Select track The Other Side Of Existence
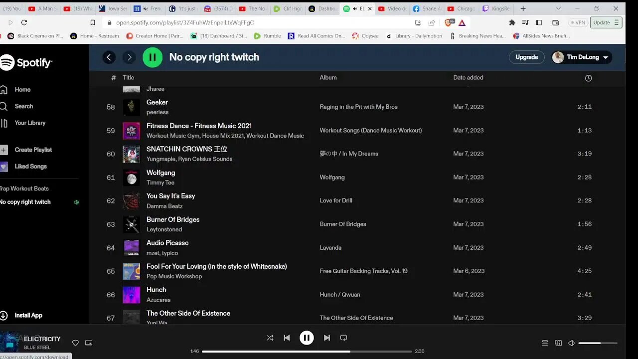Image resolution: width=638 pixels, height=359 pixels. pyautogui.click(x=188, y=313)
